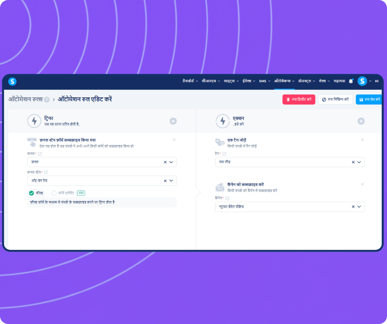Open the notifications bell icon
This screenshot has height=324, width=387.
click(x=351, y=81)
